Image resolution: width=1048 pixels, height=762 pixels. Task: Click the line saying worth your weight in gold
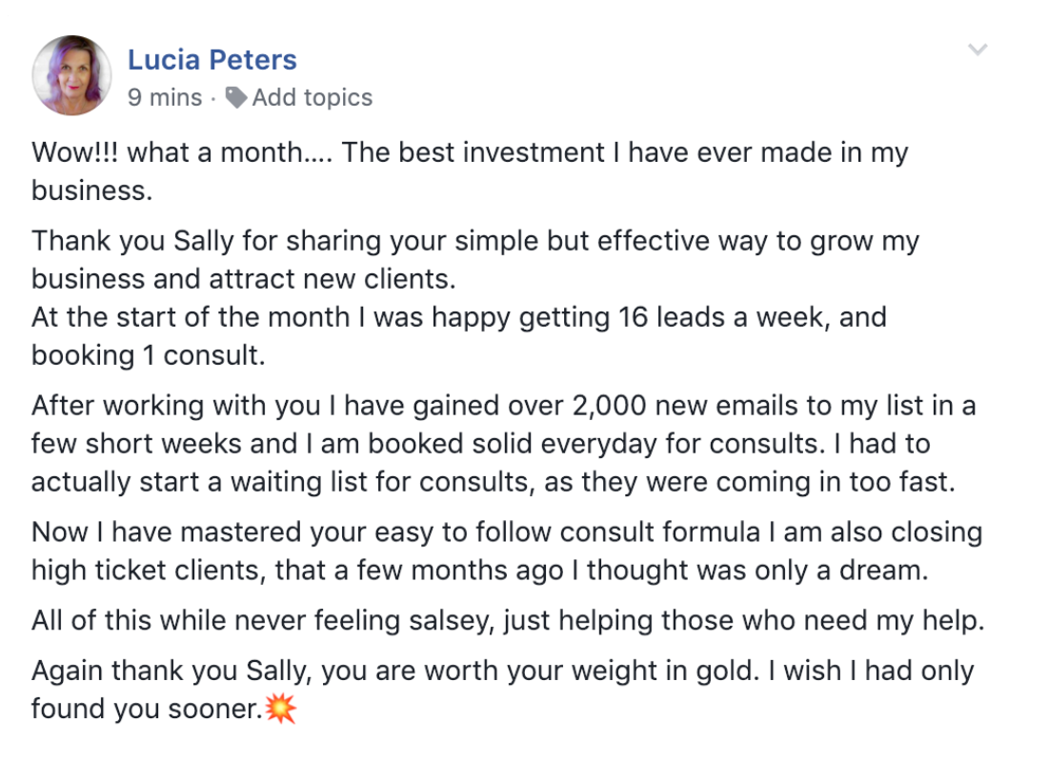(x=503, y=672)
